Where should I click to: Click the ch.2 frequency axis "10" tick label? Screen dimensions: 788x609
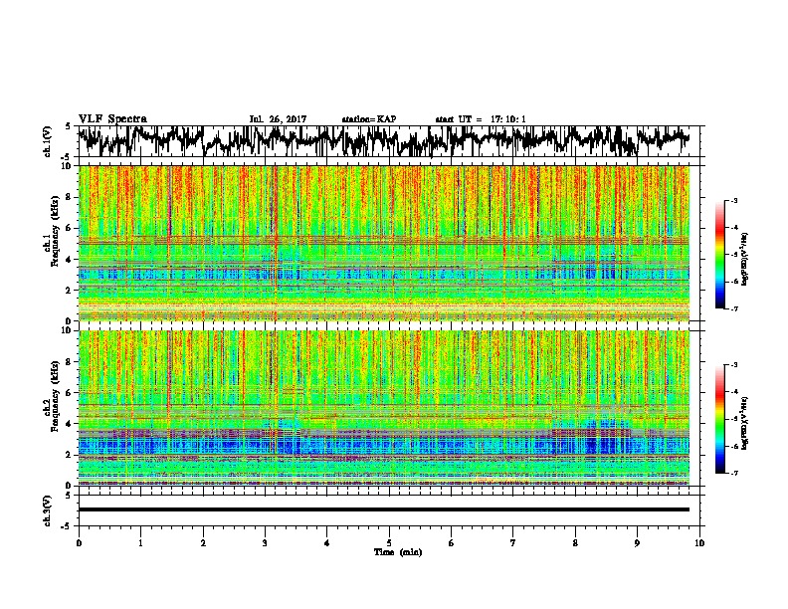click(x=66, y=330)
